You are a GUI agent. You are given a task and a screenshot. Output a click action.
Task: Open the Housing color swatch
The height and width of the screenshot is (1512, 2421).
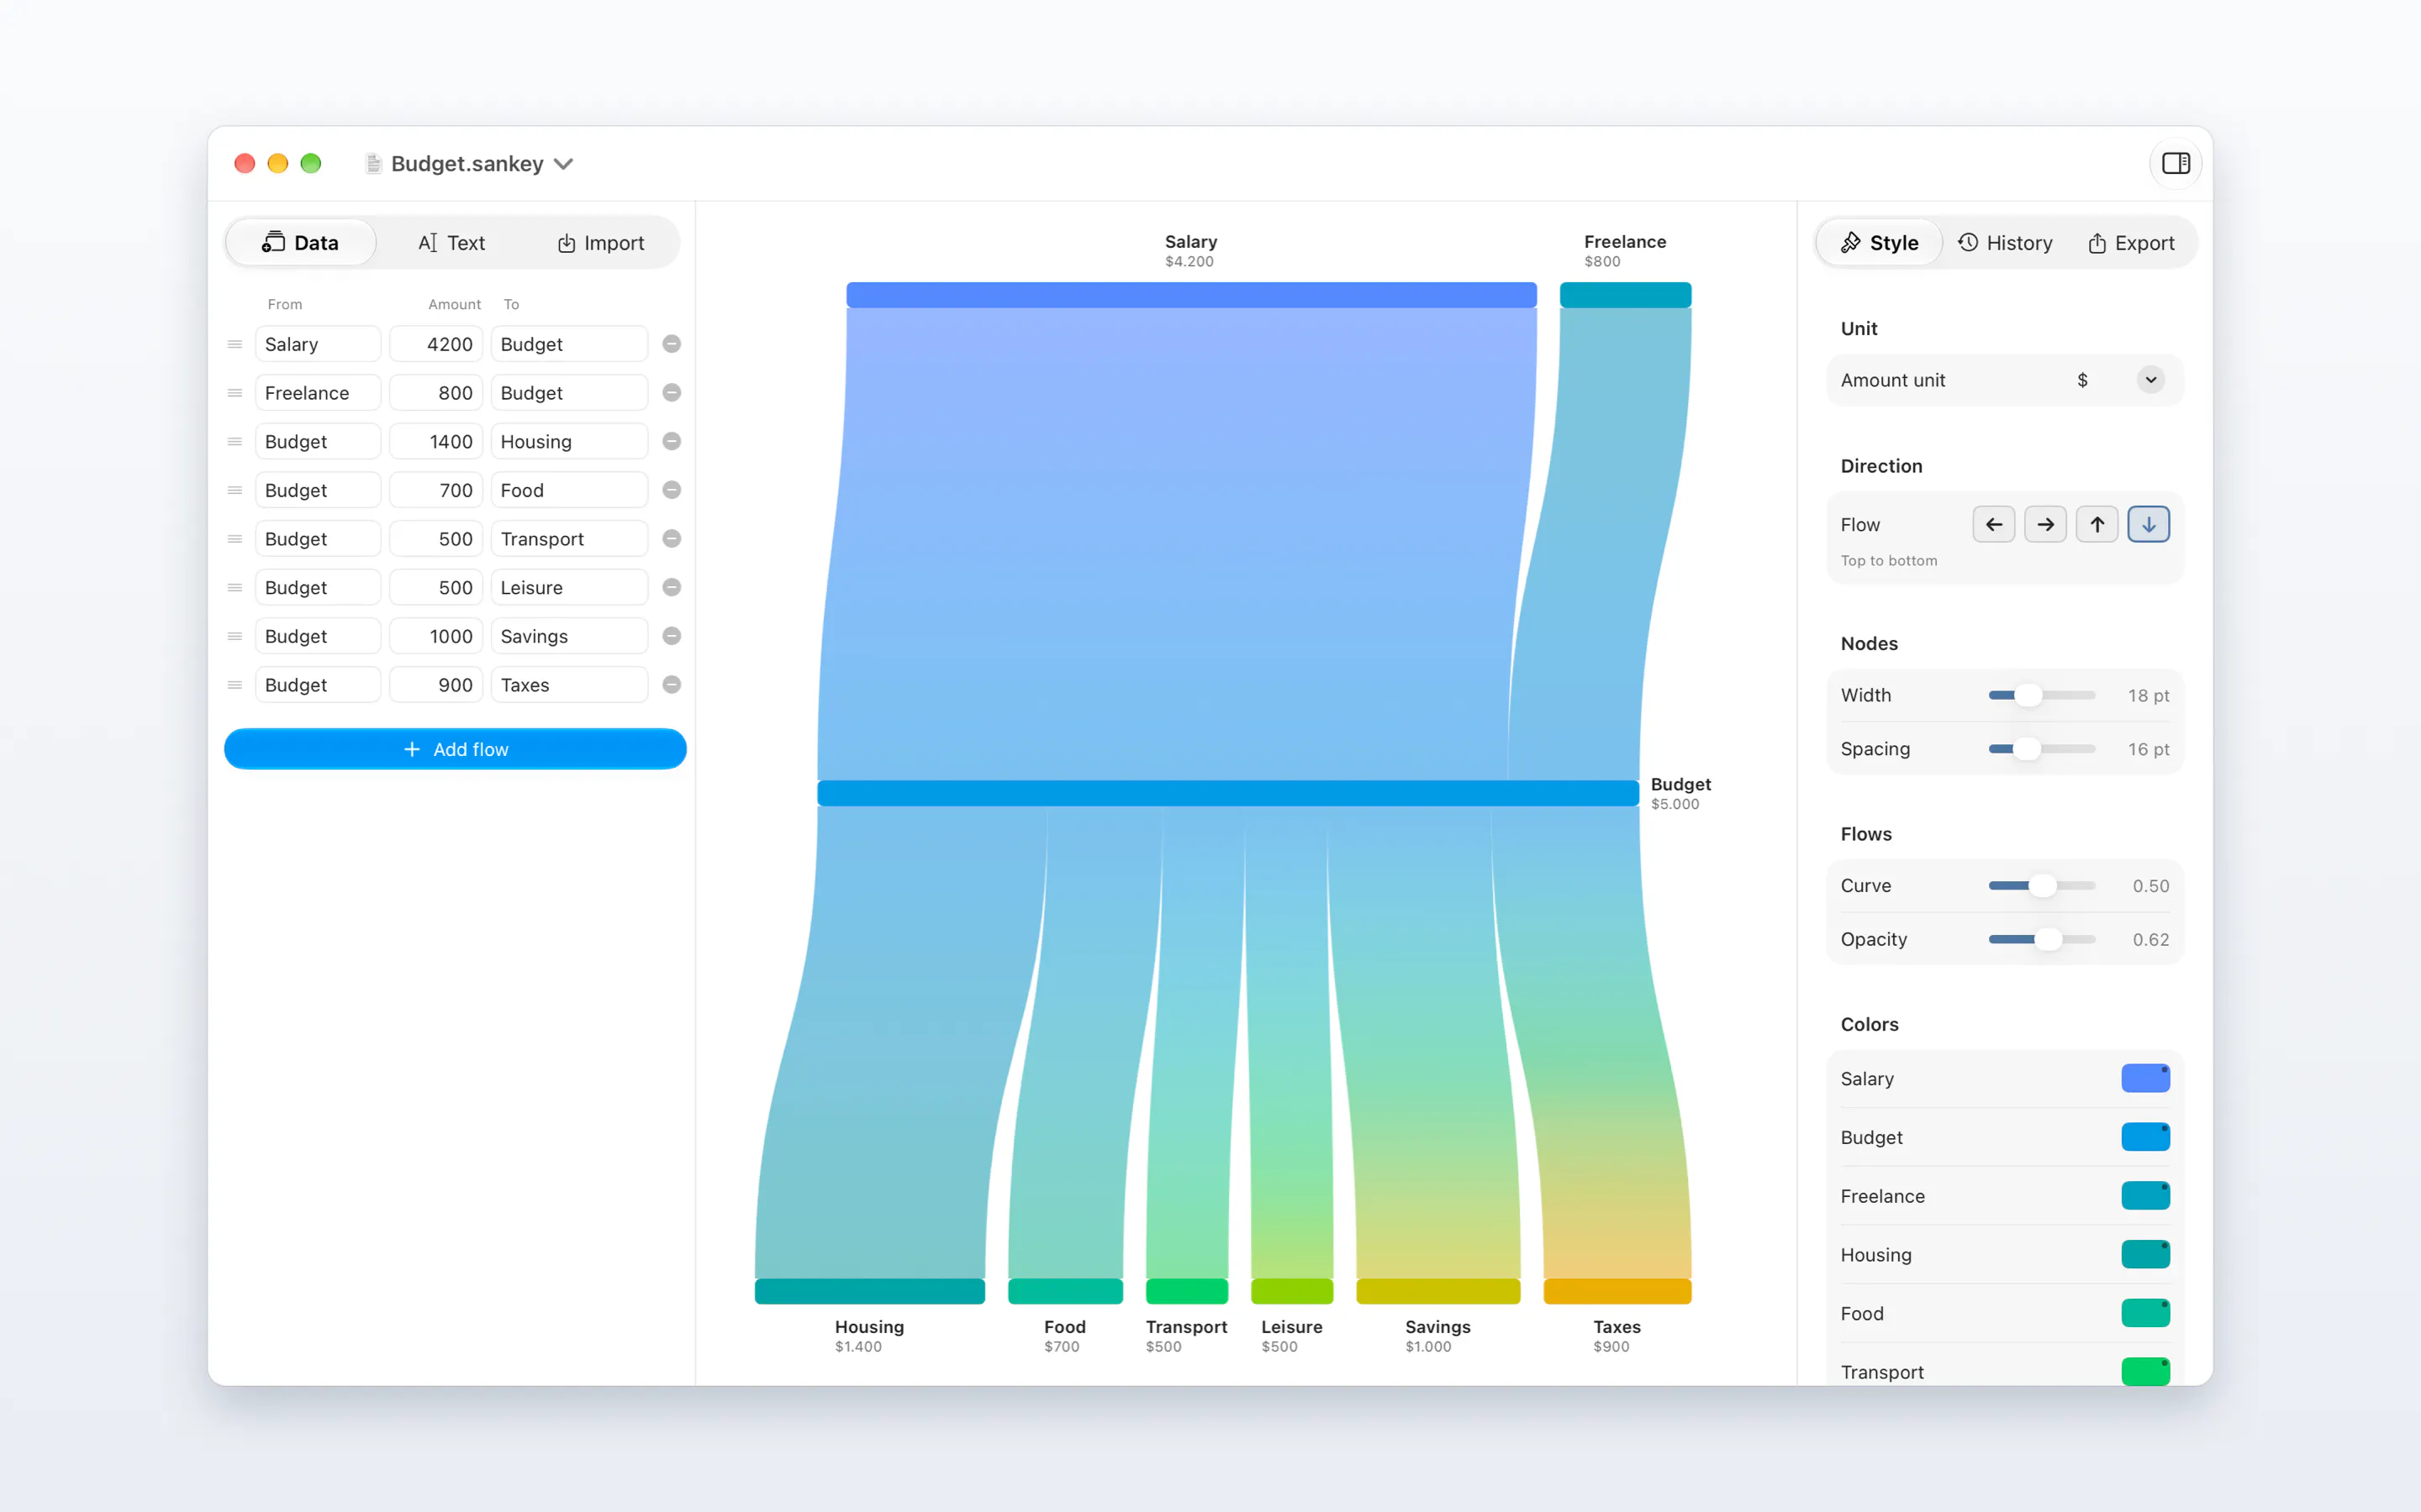pyautogui.click(x=2145, y=1254)
